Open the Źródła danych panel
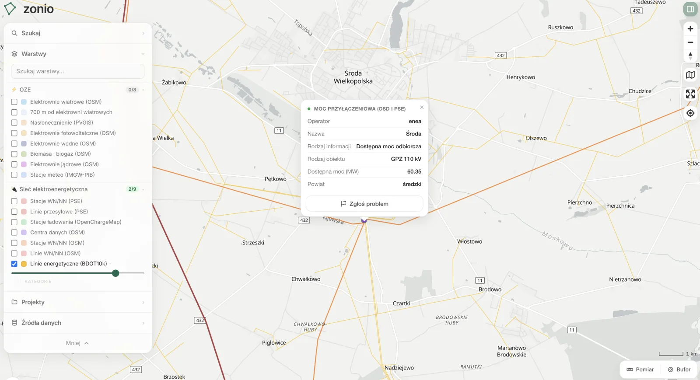Screen dimensions: 700x380 pos(78,323)
